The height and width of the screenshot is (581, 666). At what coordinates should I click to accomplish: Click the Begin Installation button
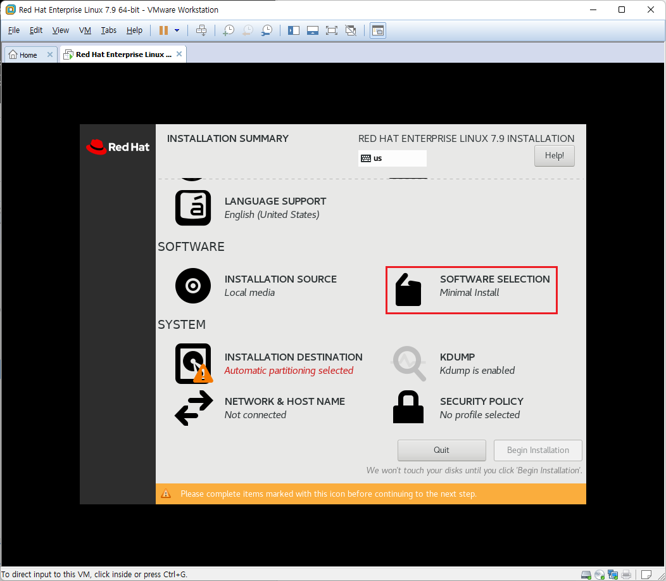(537, 450)
